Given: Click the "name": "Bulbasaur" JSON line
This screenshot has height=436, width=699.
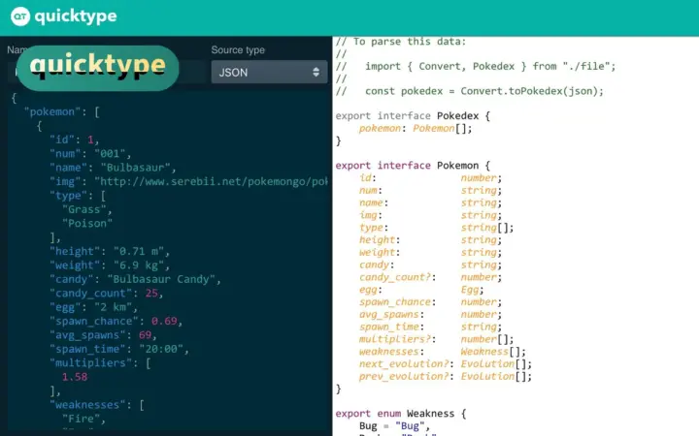Looking at the screenshot, I should point(113,168).
